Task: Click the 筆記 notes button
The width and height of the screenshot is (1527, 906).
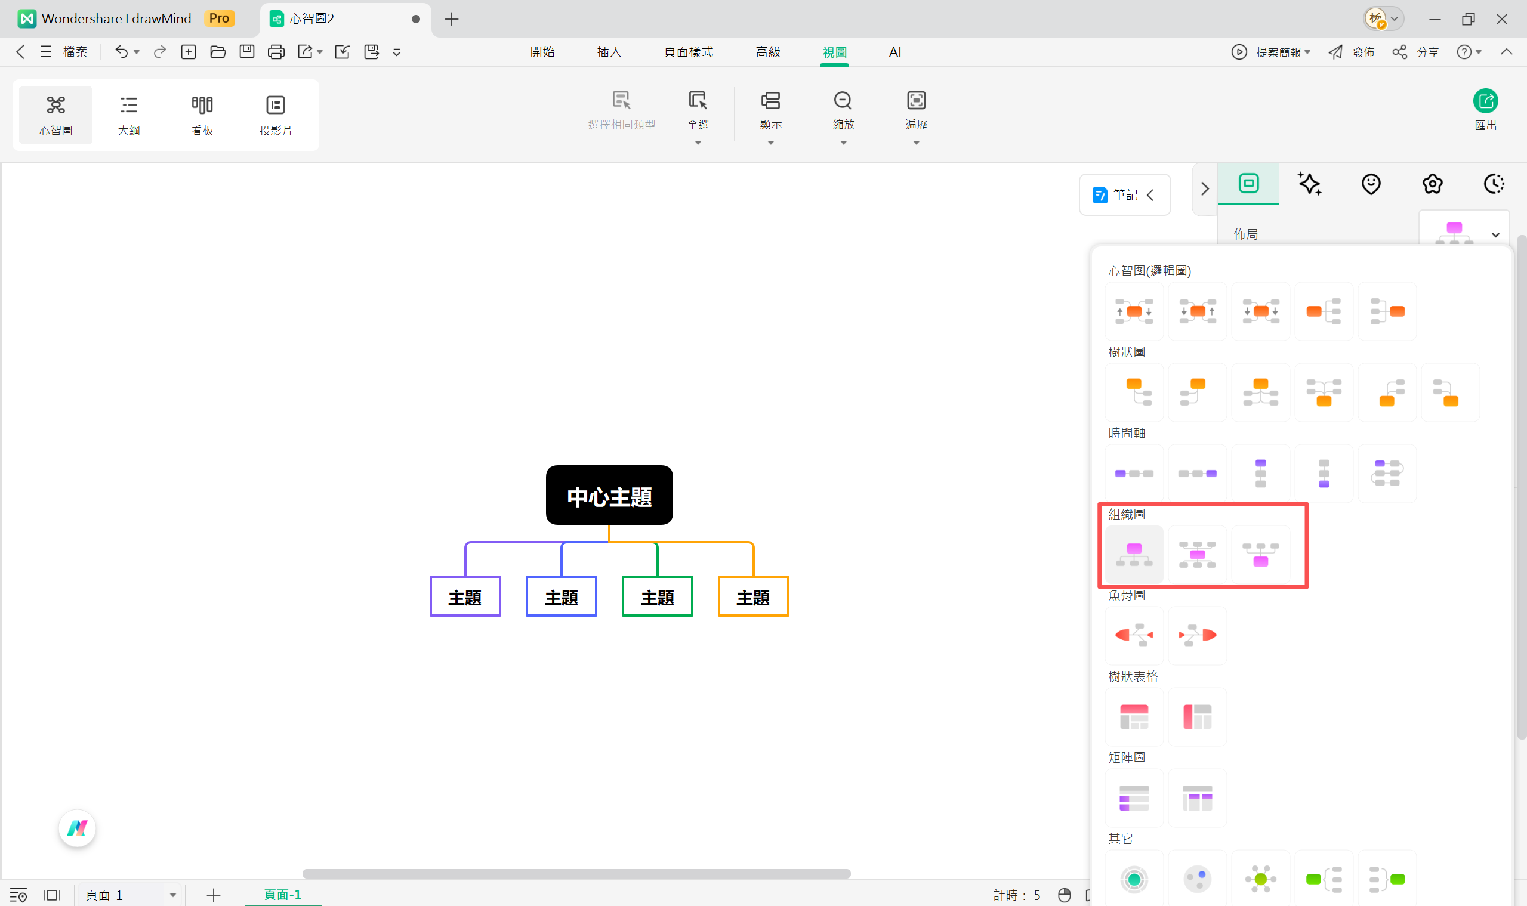Action: [x=1124, y=195]
